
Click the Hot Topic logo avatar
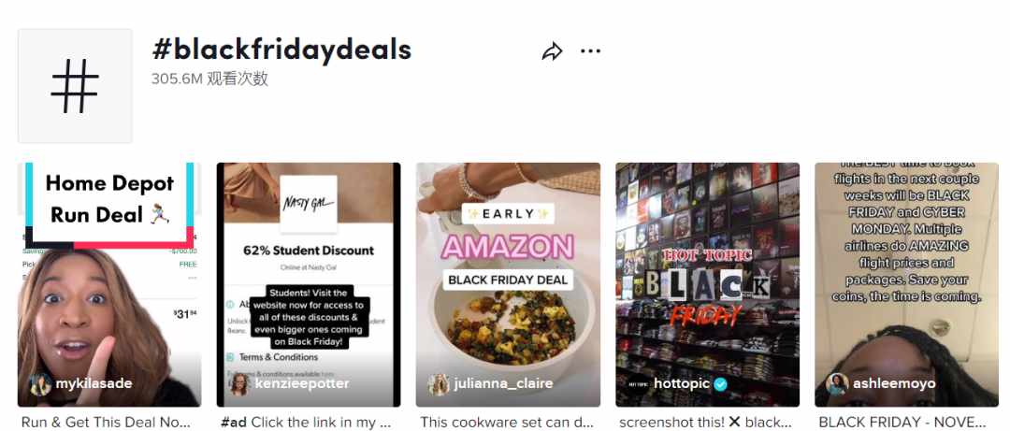coord(639,384)
